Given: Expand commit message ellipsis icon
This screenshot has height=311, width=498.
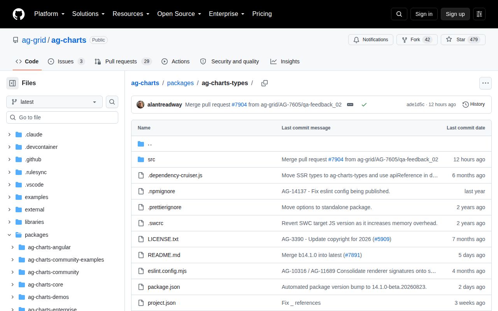Looking at the screenshot, I should [350, 105].
